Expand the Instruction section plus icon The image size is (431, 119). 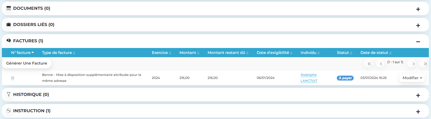pos(418,112)
